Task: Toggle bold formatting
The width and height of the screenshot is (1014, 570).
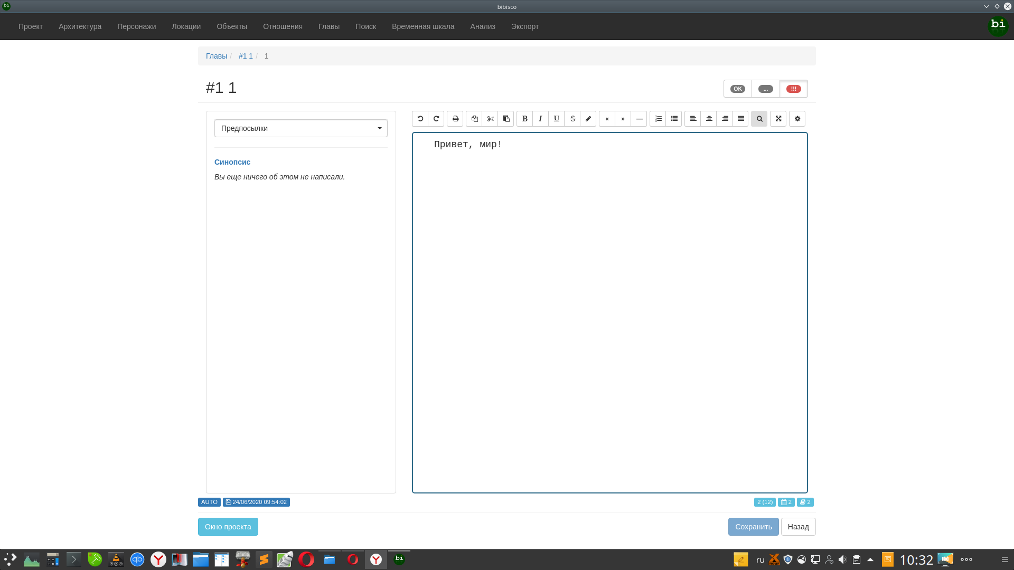Action: 525,119
